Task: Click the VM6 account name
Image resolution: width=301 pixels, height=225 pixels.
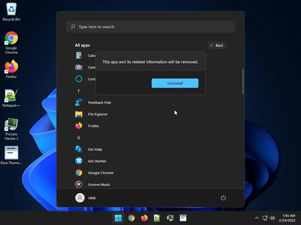Action: click(92, 198)
